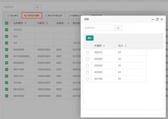This screenshot has width=168, height=119.
Task: Click the search magnifier beside the main query box
Action: (37, 7)
